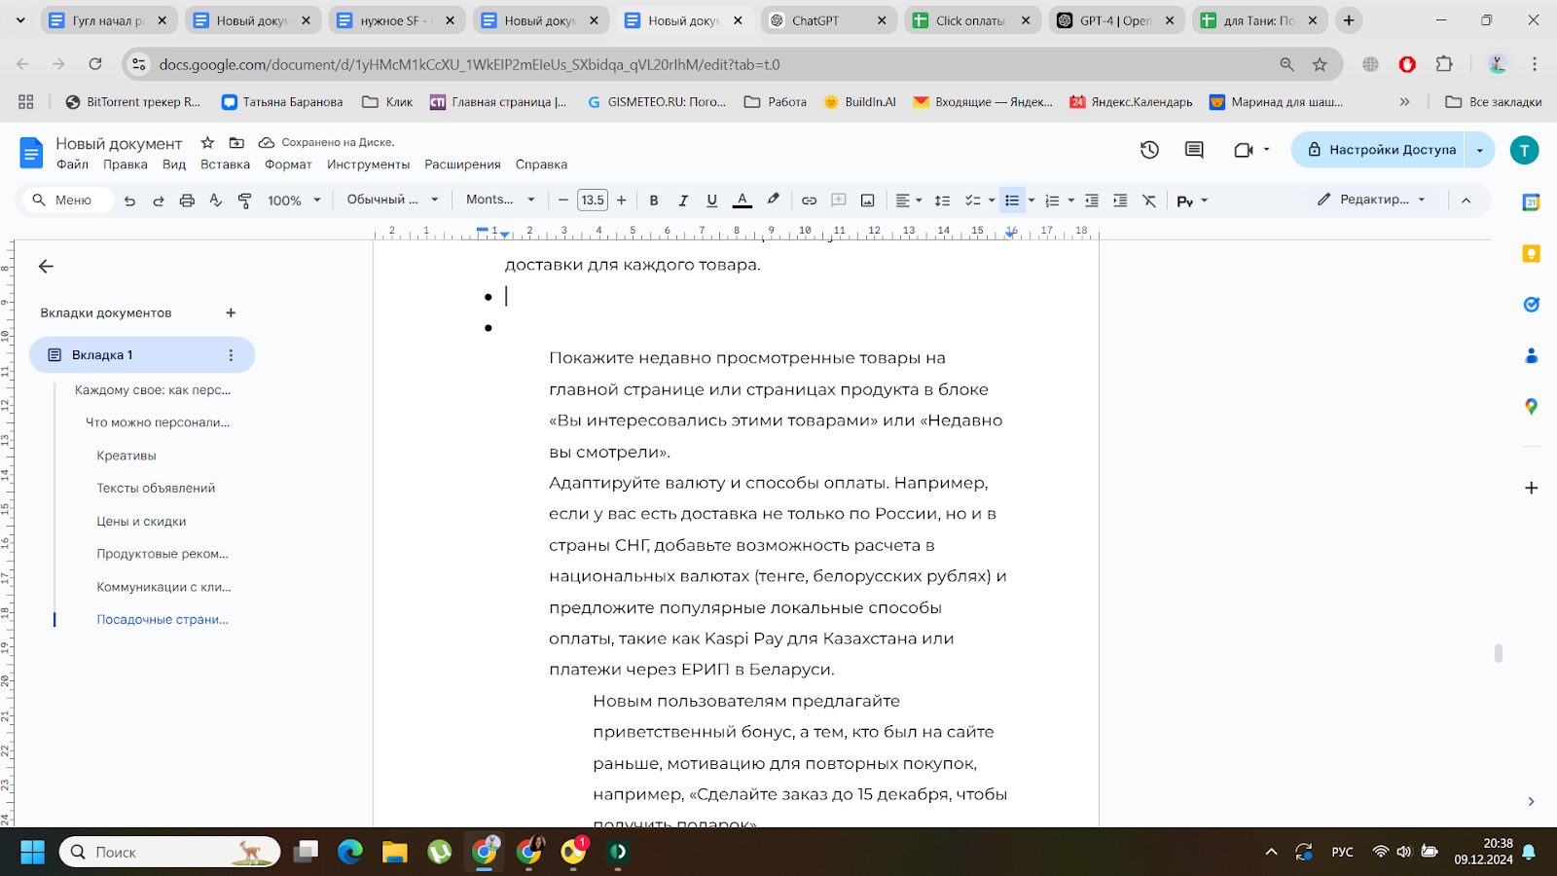The width and height of the screenshot is (1557, 876).
Task: Click the insert image icon
Action: [x=867, y=201]
